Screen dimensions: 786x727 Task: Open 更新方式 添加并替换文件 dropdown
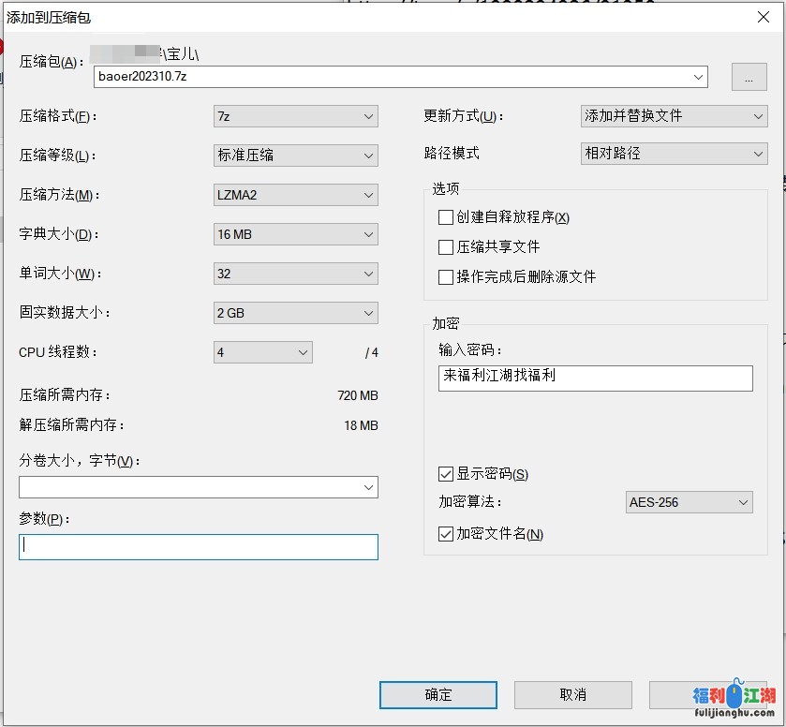[x=674, y=116]
